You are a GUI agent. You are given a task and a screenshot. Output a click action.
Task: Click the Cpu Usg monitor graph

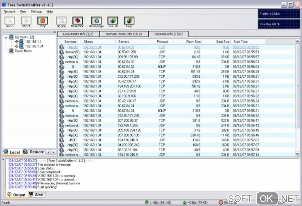[x=279, y=24]
